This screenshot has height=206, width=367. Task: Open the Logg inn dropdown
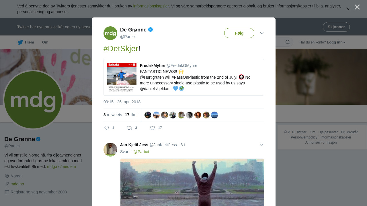336,42
